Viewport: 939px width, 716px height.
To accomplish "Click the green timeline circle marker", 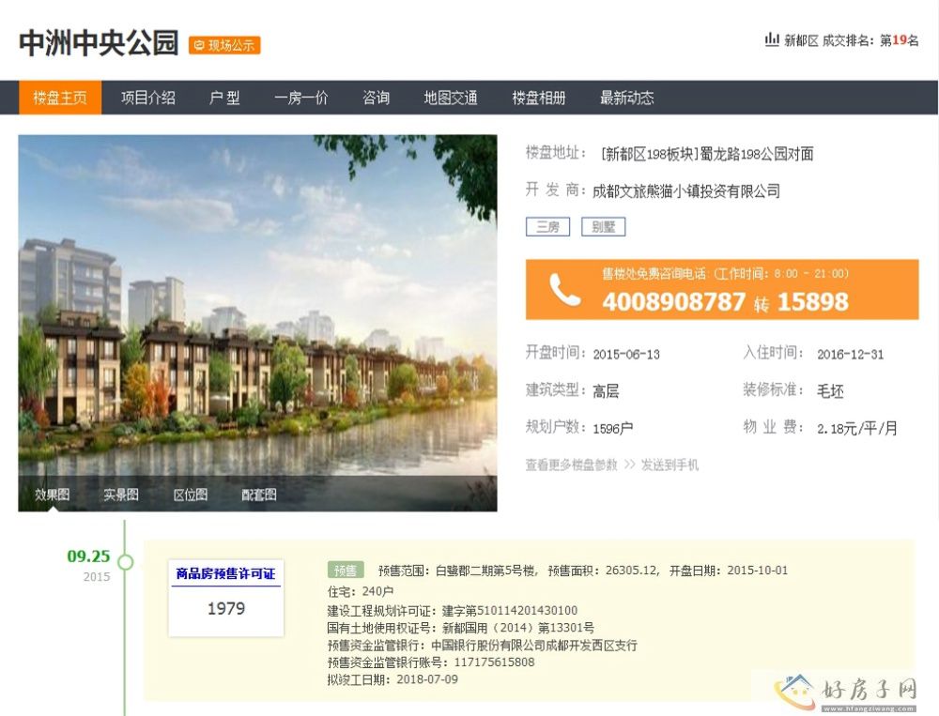I will click(125, 562).
